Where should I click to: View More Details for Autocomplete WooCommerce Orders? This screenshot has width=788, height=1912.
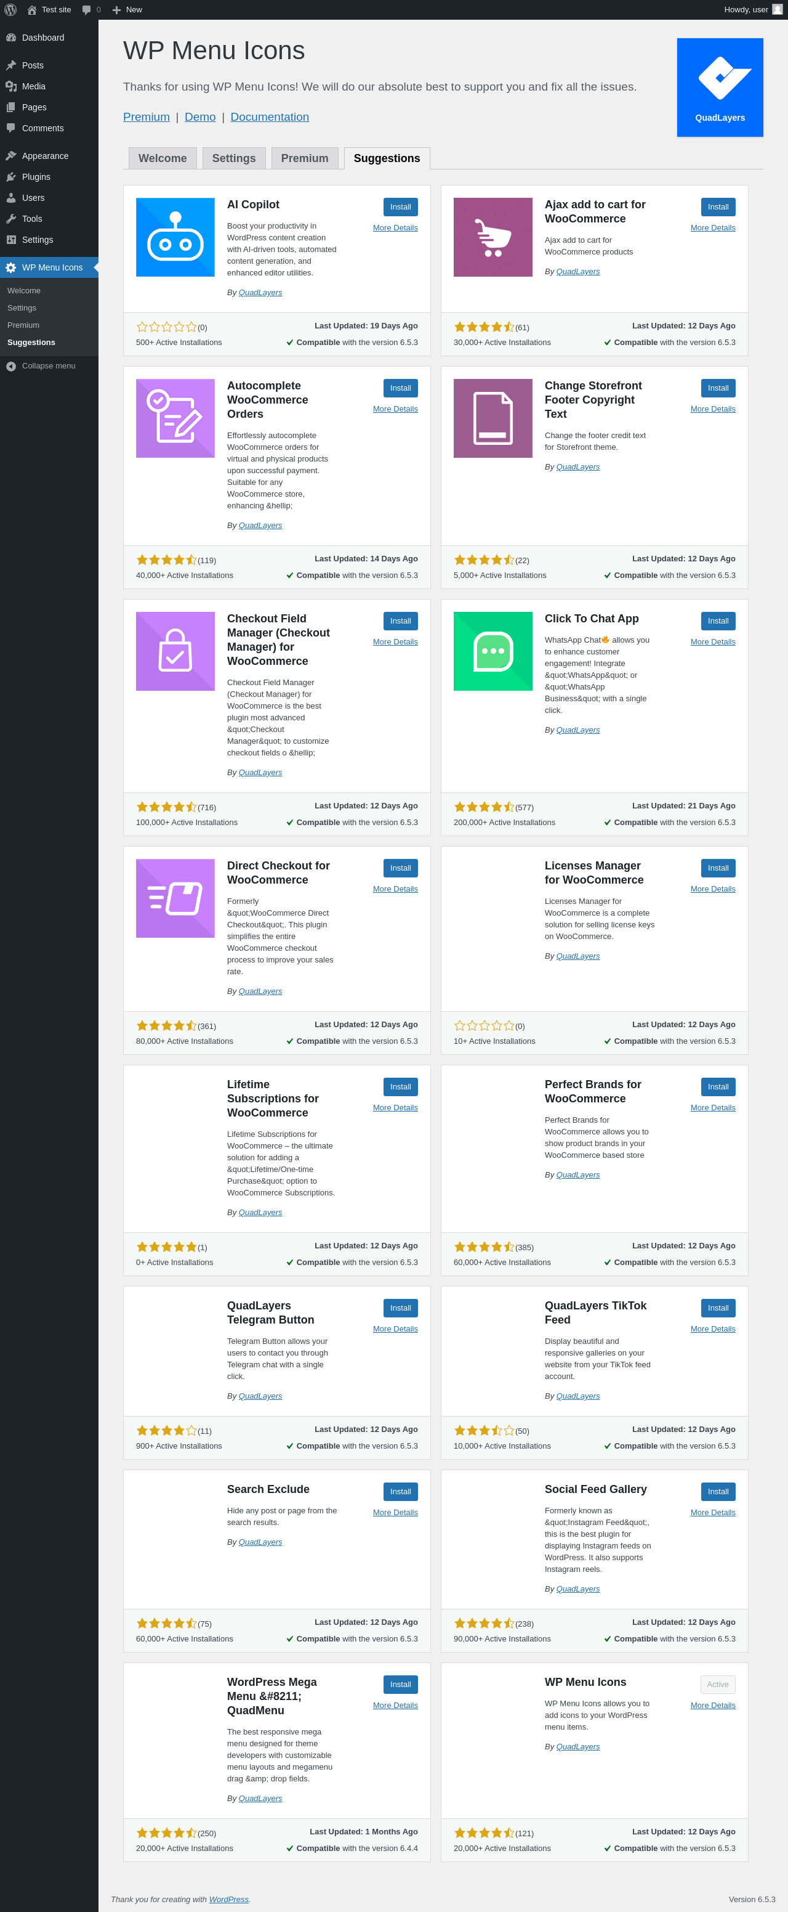tap(395, 409)
